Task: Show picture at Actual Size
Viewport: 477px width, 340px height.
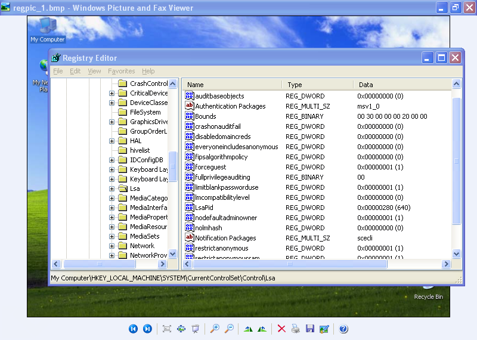Action: tap(181, 329)
